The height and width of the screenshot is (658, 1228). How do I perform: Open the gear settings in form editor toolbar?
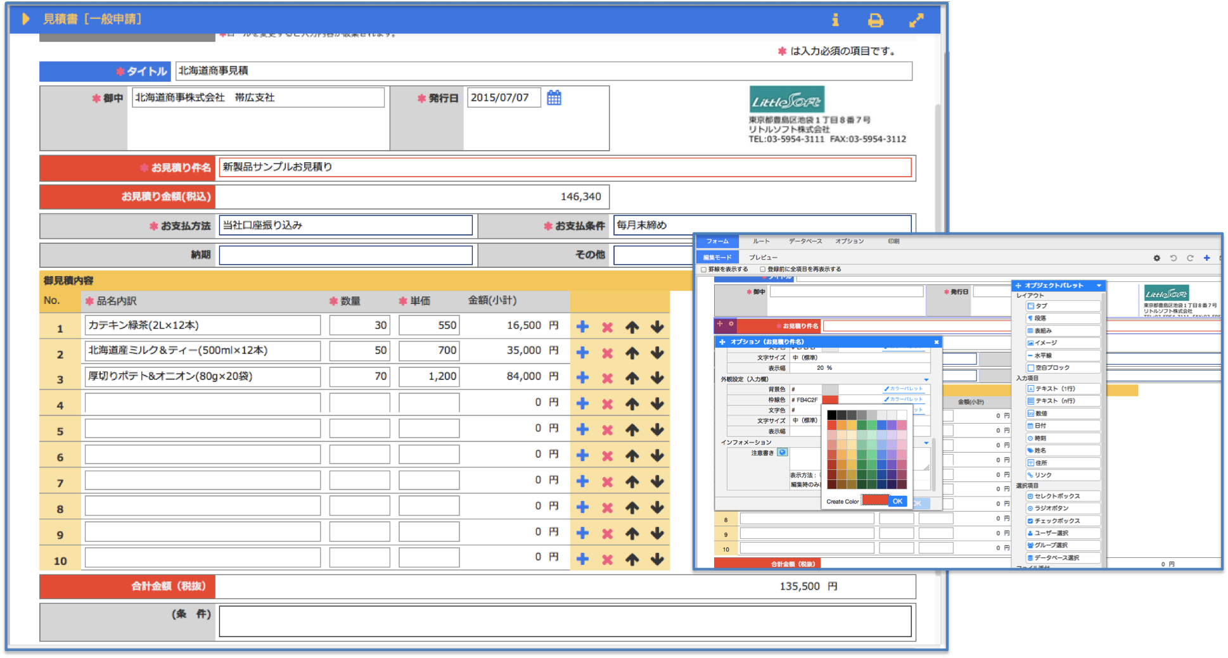(x=1156, y=258)
